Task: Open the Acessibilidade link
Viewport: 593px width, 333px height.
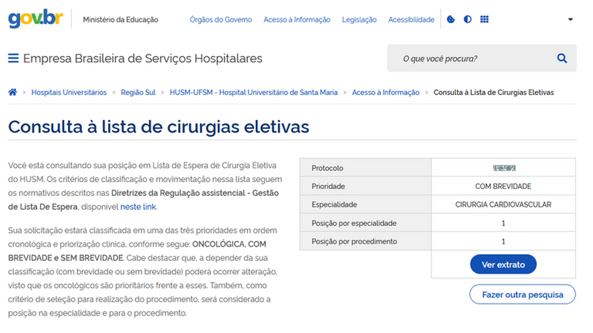Action: coord(411,20)
